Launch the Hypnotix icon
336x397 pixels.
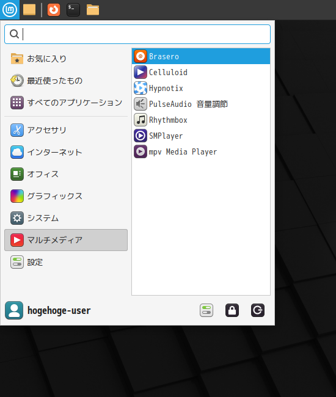(141, 88)
